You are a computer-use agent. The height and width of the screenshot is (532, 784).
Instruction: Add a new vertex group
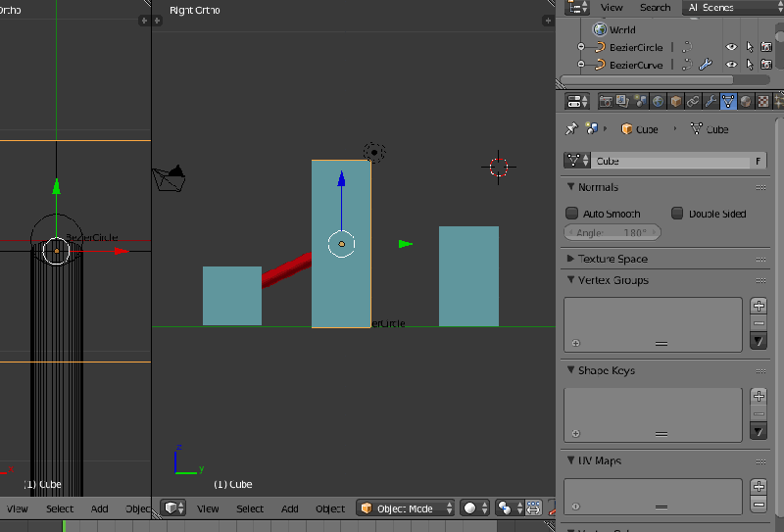pyautogui.click(x=759, y=306)
